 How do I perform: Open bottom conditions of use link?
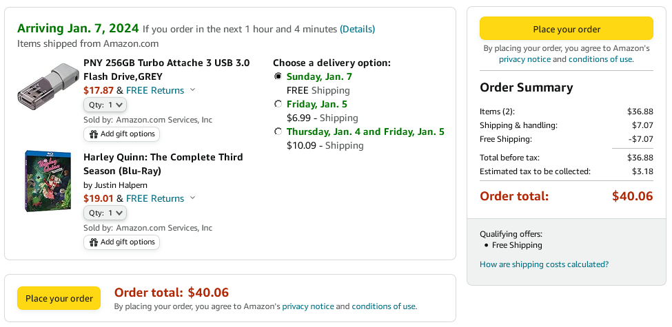(384, 306)
